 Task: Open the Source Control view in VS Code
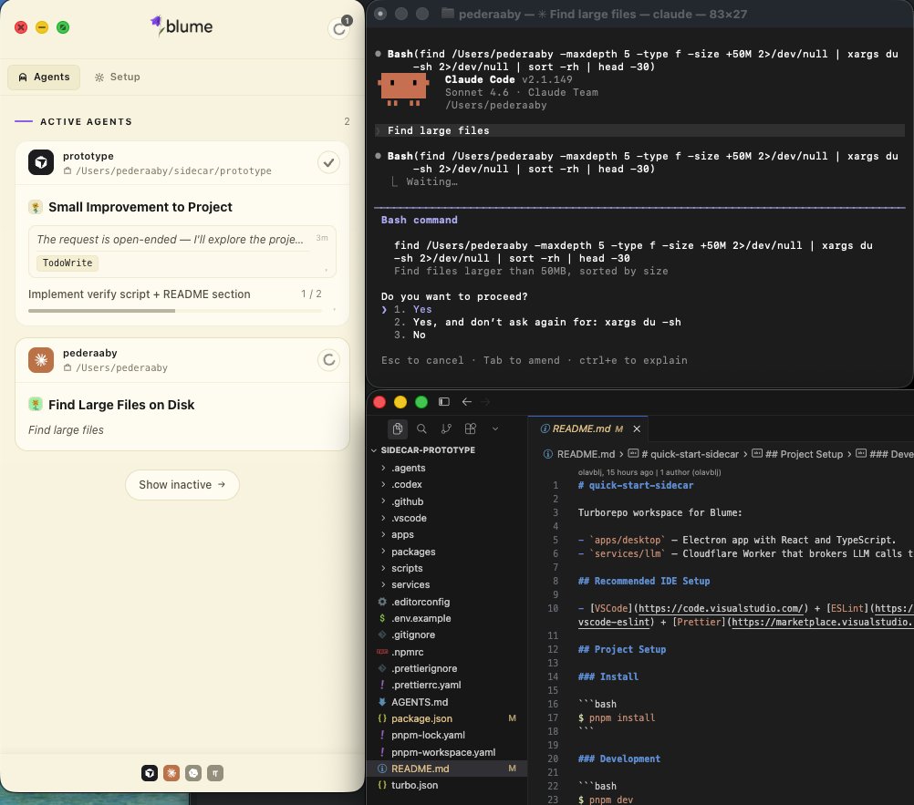pos(446,428)
